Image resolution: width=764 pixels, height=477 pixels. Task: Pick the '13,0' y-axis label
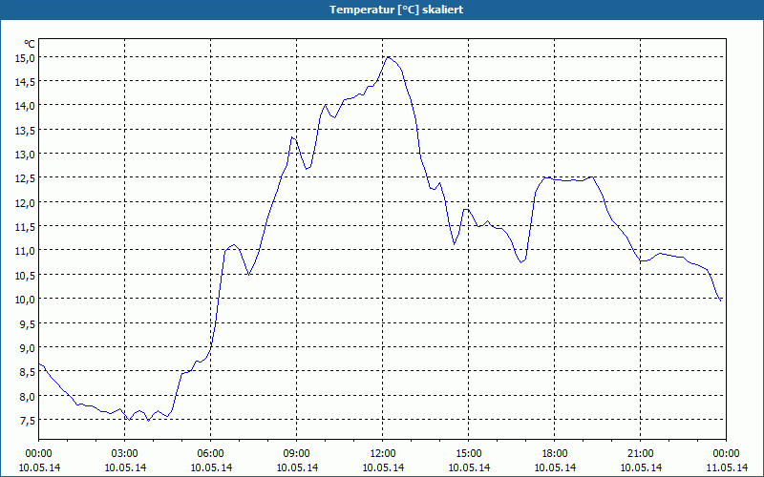(26, 155)
